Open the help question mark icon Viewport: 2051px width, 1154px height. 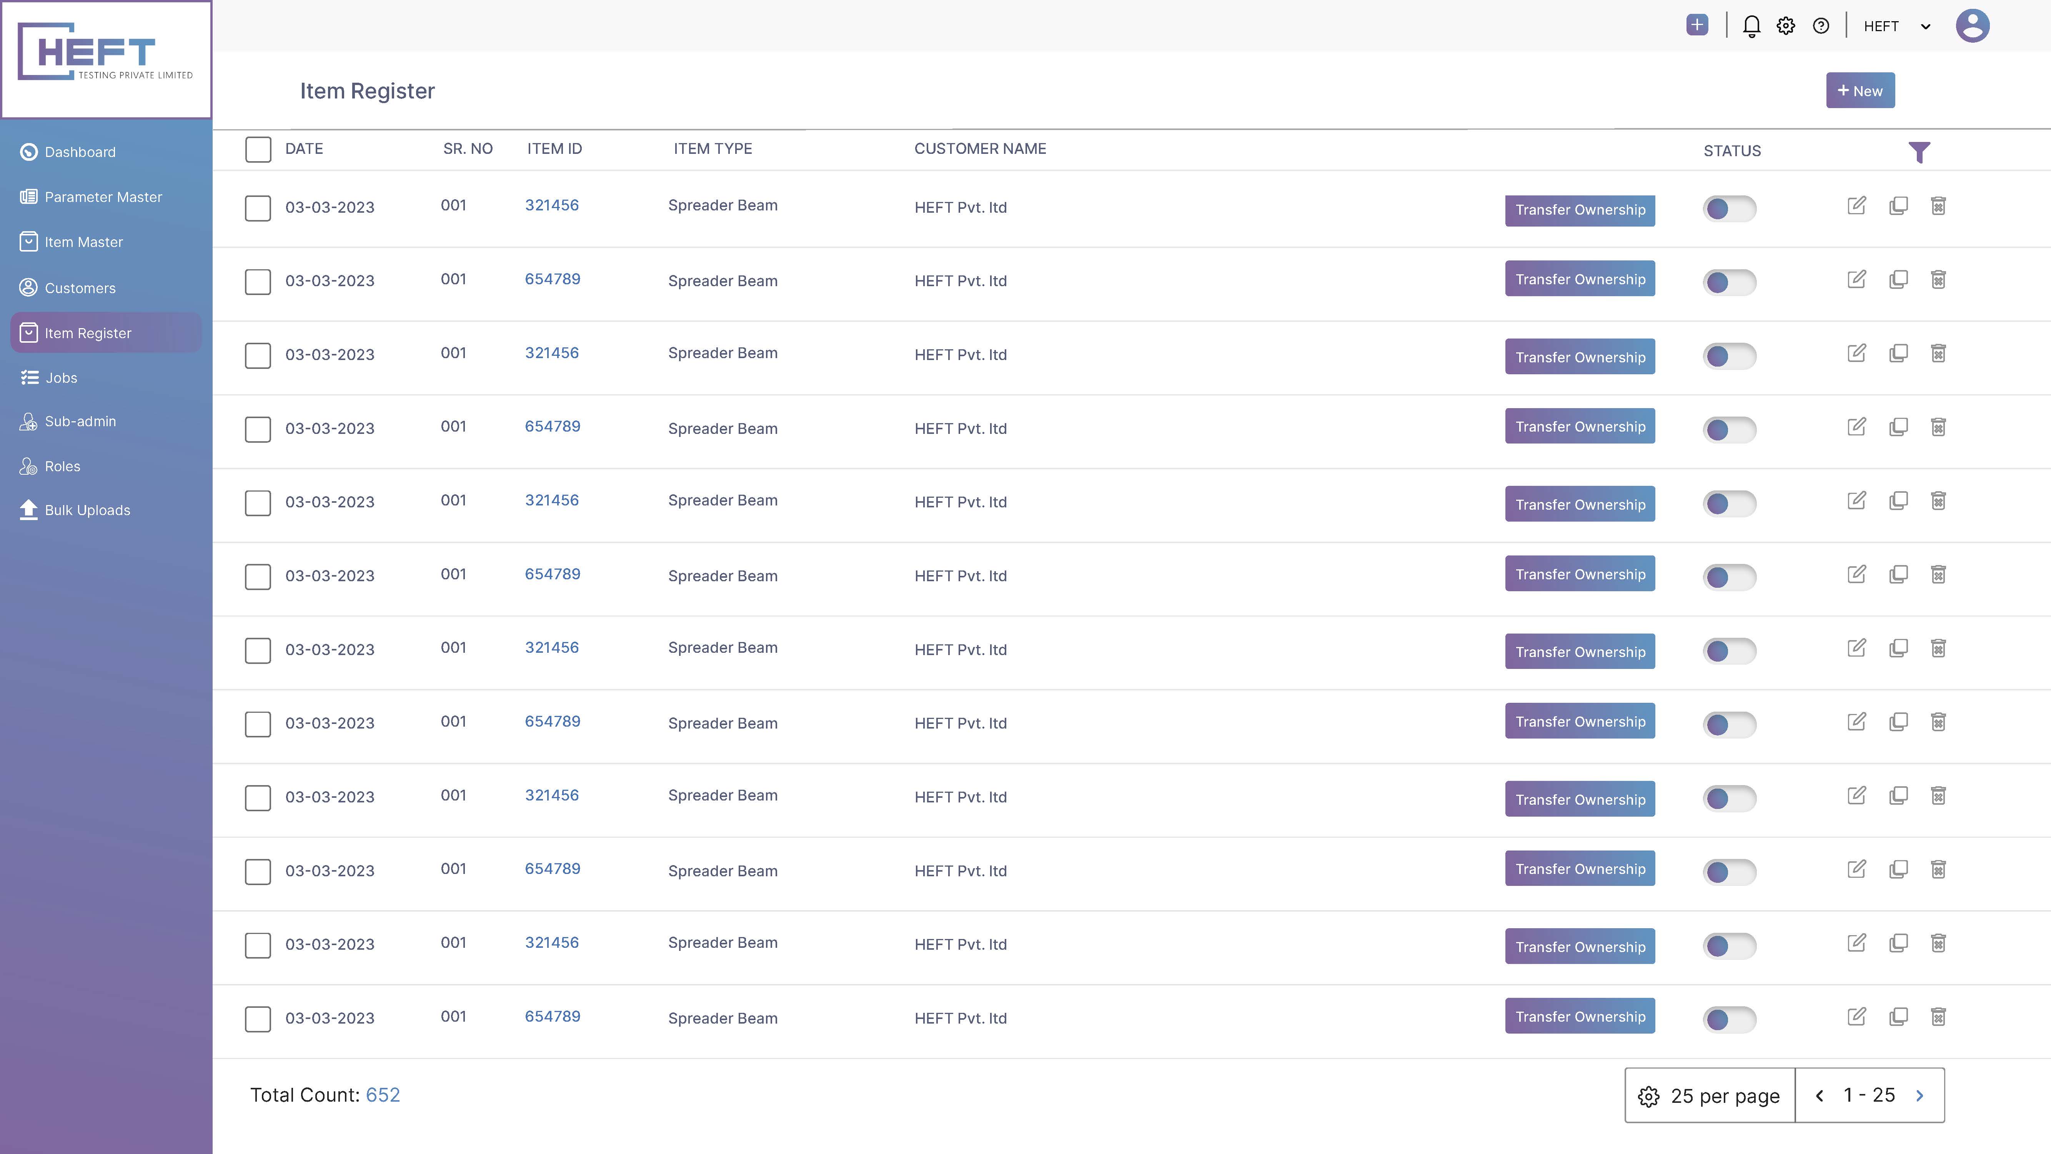coord(1821,26)
